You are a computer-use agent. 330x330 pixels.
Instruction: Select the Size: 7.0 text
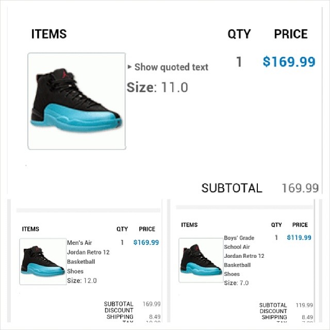(x=236, y=283)
